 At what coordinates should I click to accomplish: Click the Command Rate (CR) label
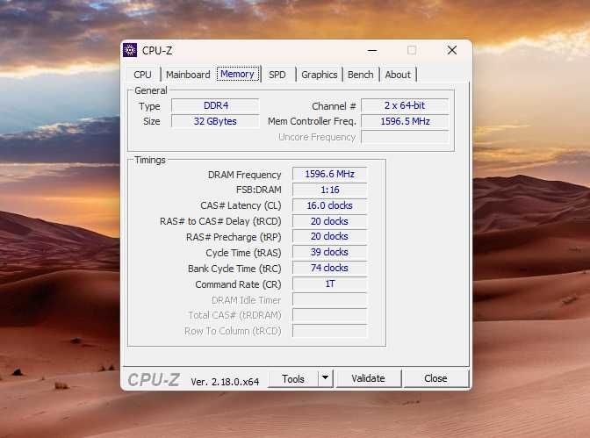point(238,284)
